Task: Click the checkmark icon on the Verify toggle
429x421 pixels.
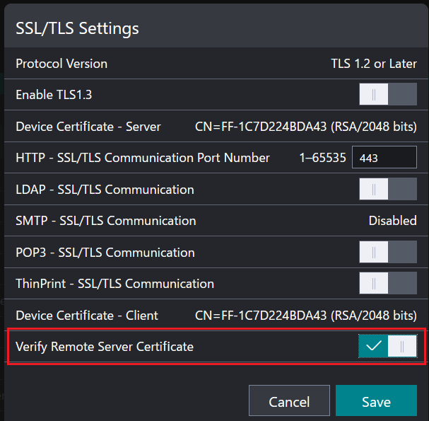Action: (374, 346)
